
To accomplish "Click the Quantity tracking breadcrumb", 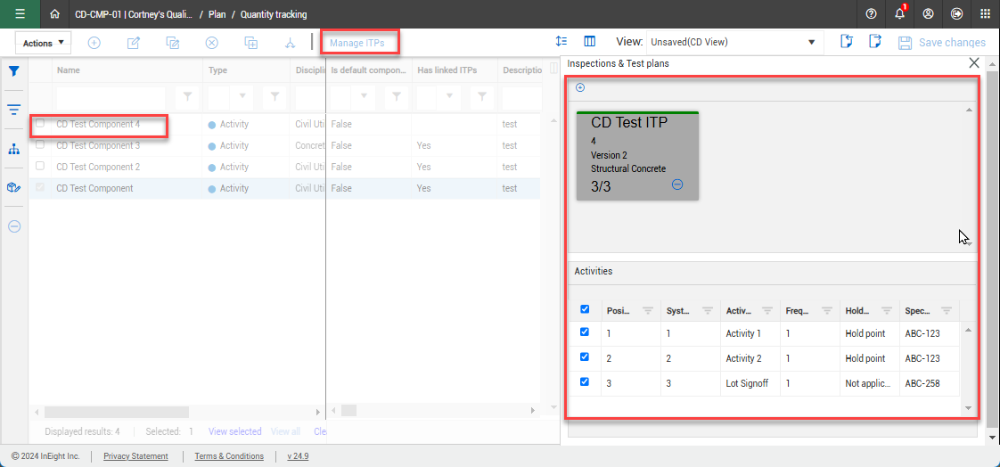I will 274,14.
